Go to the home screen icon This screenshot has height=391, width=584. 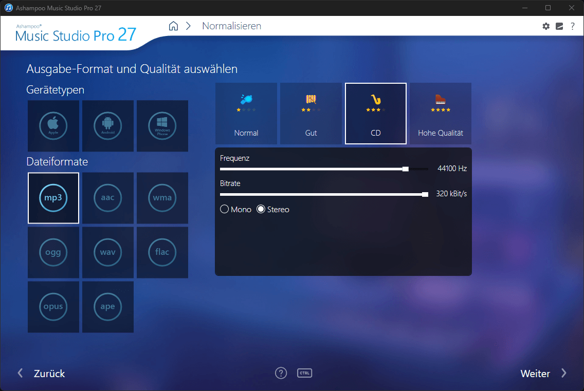pos(173,26)
